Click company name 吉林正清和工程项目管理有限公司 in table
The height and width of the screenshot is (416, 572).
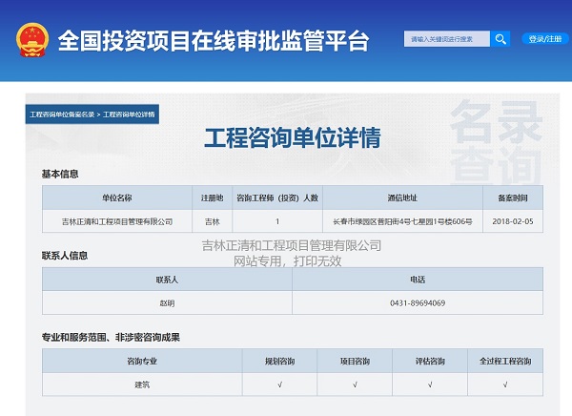[117, 221]
